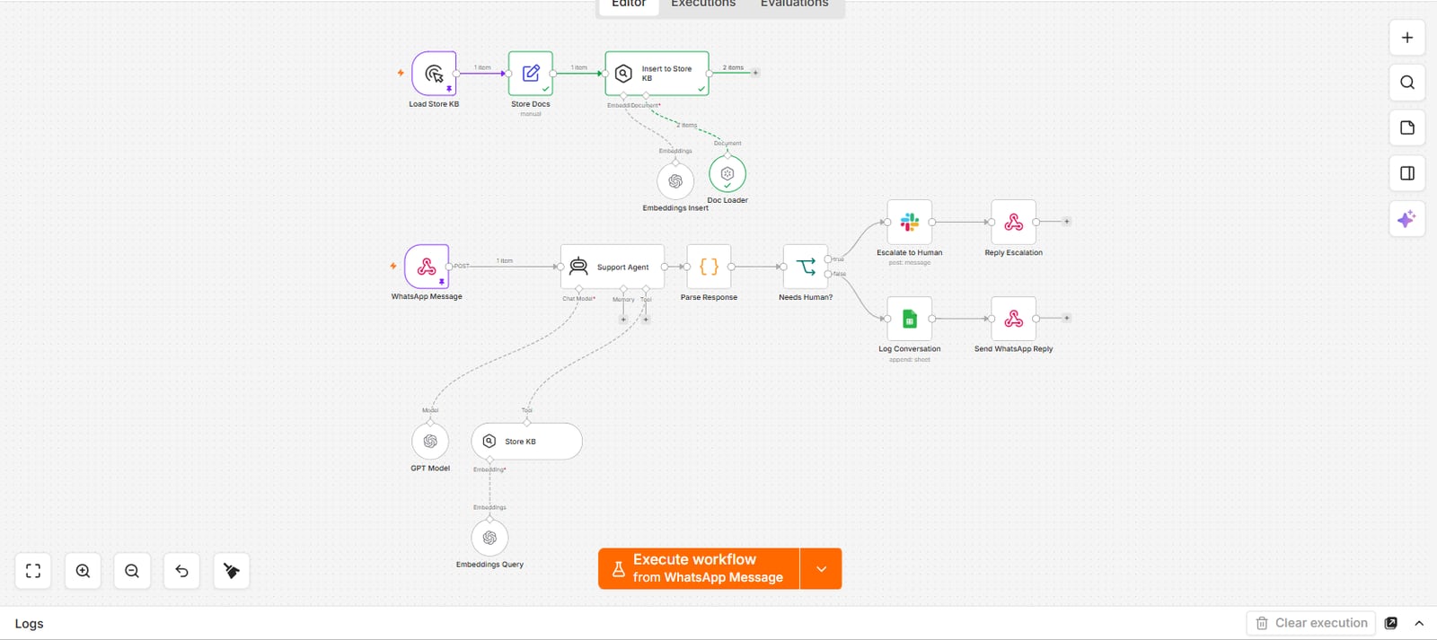1437x640 pixels.
Task: Click the Logs panel title
Action: (29, 624)
